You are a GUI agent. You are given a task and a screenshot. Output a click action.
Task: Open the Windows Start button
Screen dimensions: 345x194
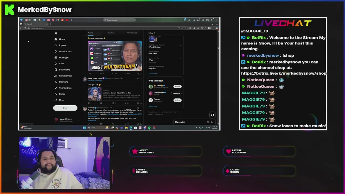click(x=84, y=128)
